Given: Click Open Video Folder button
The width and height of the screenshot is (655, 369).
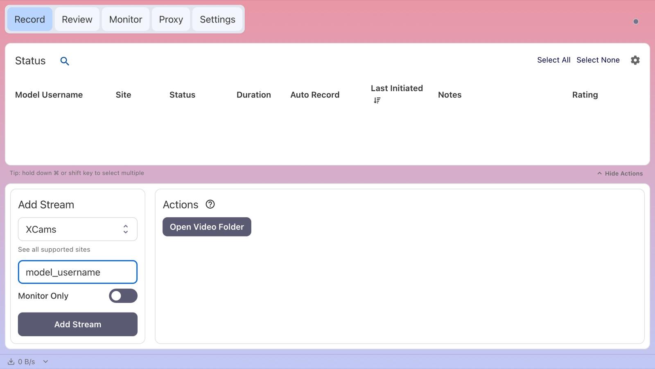Looking at the screenshot, I should pos(207,227).
